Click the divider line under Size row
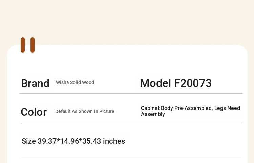 click(x=131, y=159)
